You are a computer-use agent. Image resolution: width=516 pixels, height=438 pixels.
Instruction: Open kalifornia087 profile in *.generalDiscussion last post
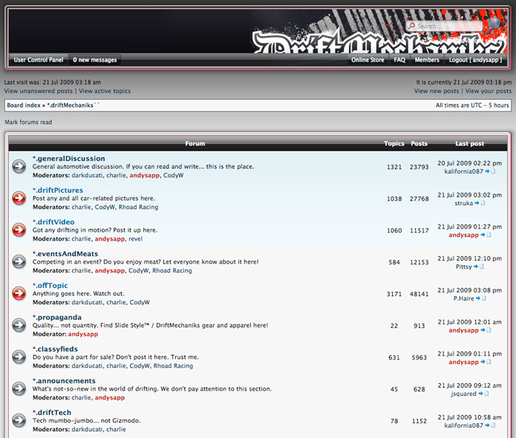(x=464, y=171)
